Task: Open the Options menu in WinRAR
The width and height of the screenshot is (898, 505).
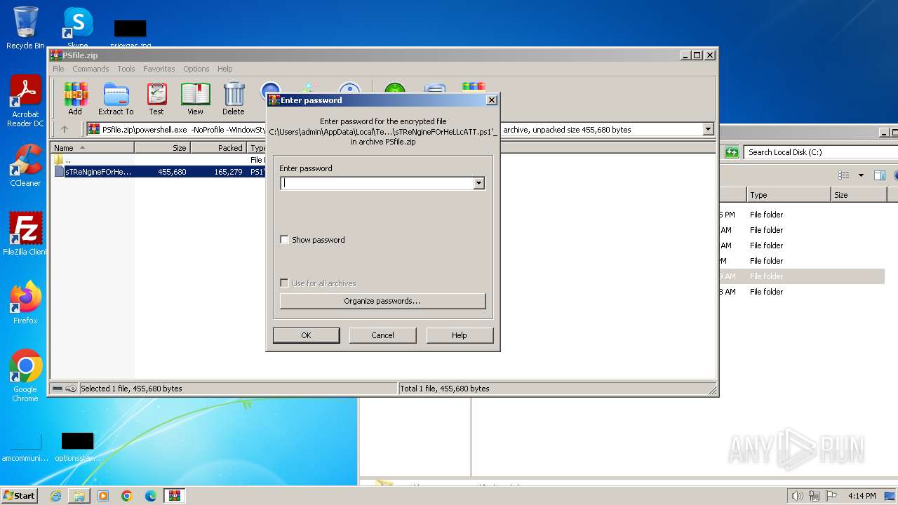Action: 196,69
